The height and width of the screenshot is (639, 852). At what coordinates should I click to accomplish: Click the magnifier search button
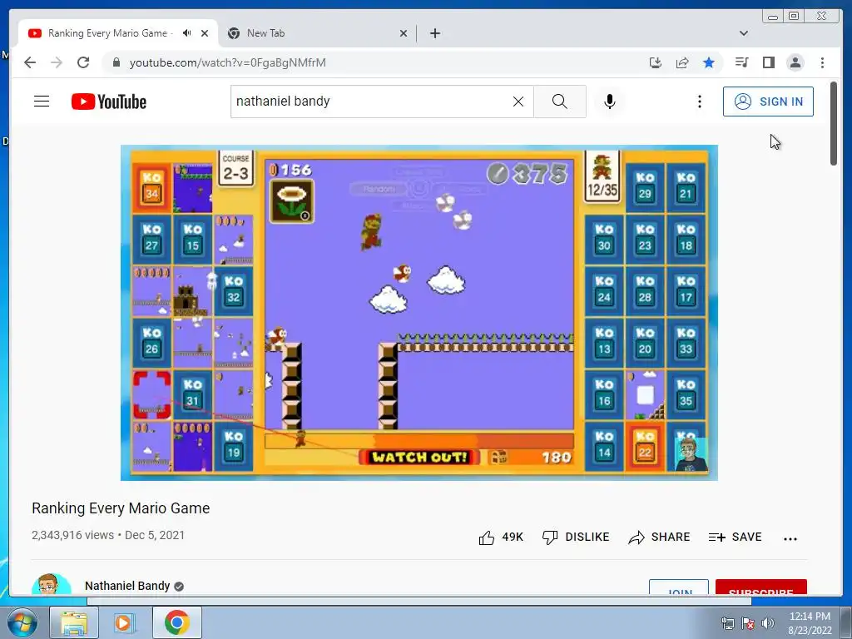560,102
